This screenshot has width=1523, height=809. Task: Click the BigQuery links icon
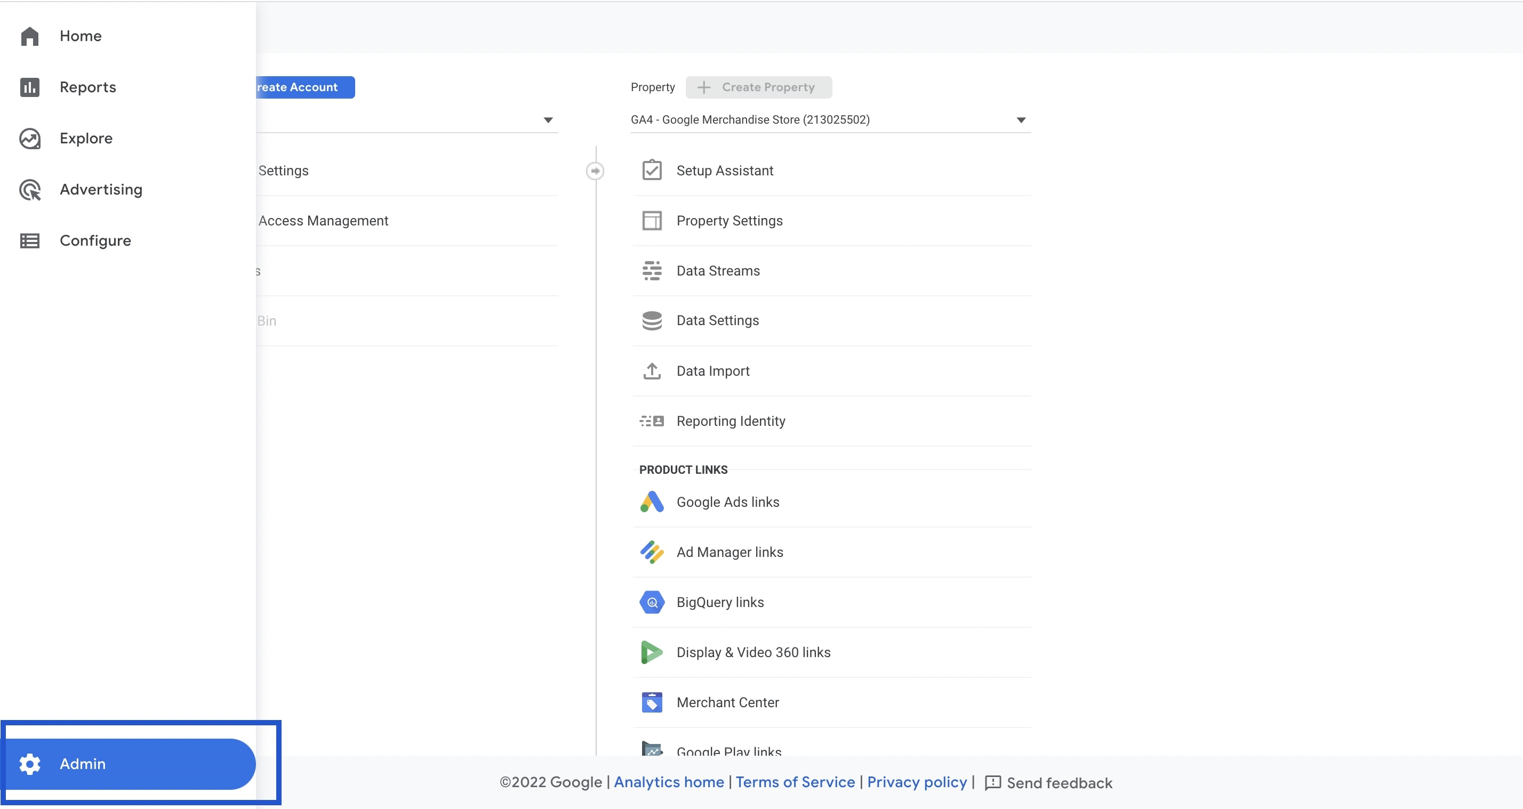652,602
